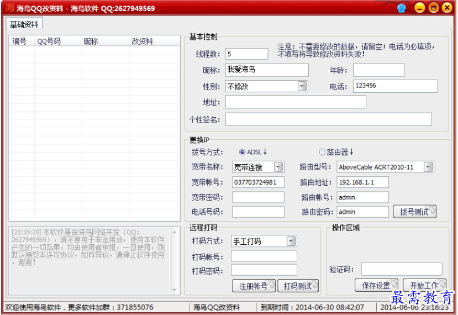Select the 路由器 dial method radio

click(322, 152)
